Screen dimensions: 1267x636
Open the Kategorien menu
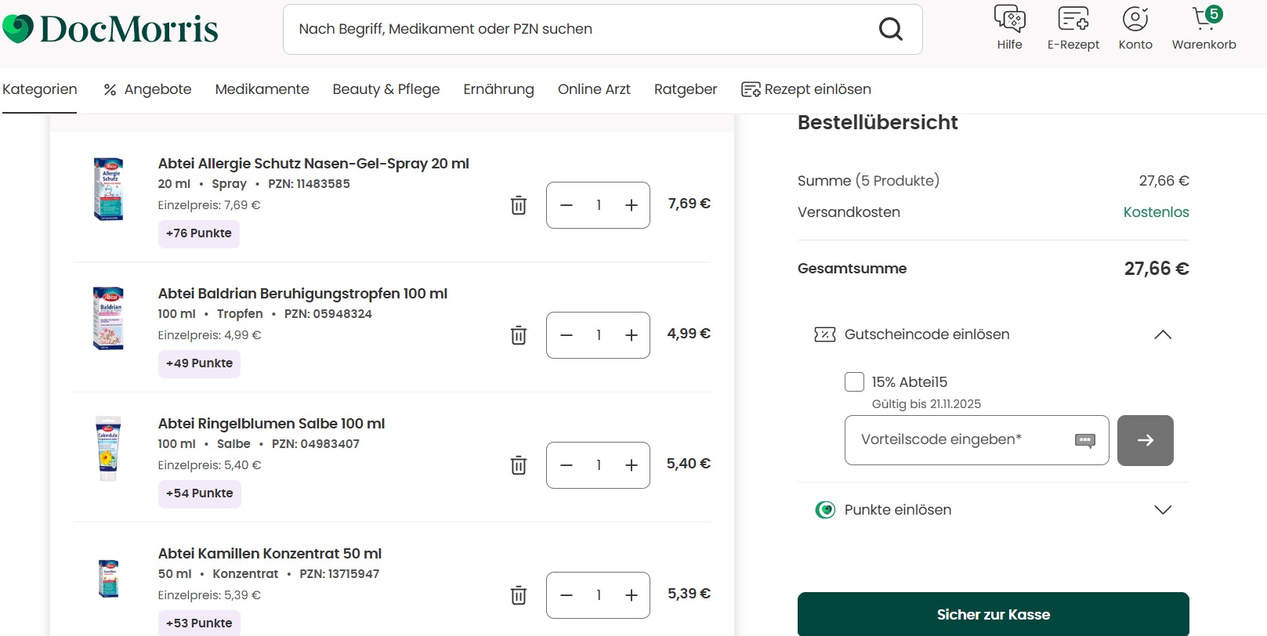(39, 89)
